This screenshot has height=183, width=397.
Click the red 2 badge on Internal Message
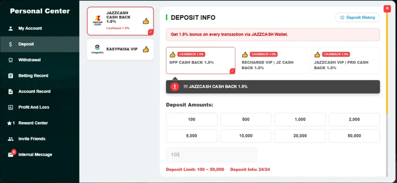click(x=14, y=152)
